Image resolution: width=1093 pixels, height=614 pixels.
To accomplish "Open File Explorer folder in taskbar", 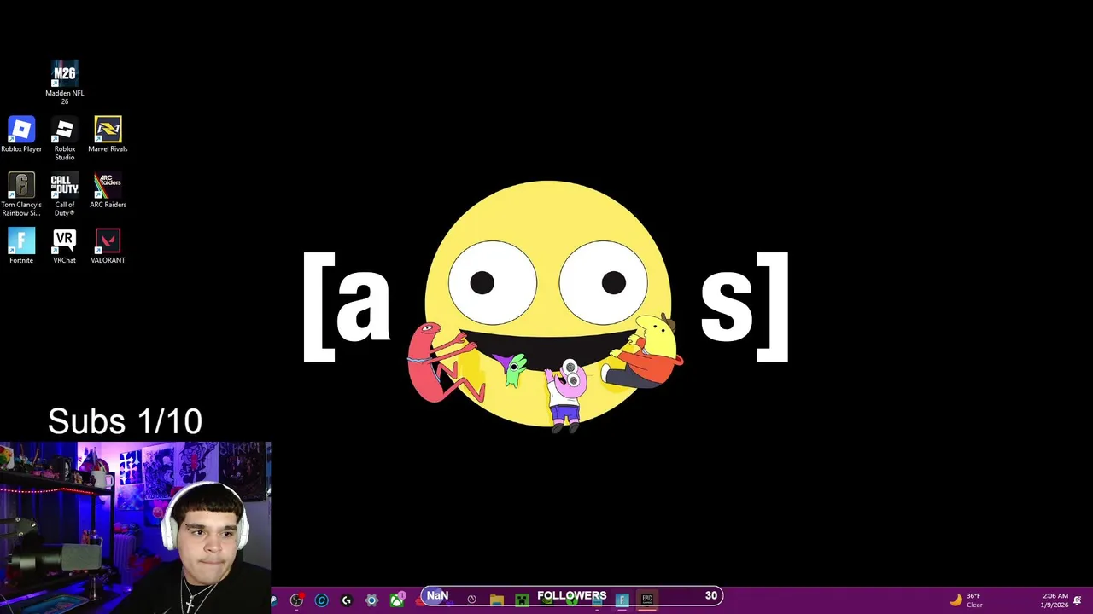I will pyautogui.click(x=496, y=600).
